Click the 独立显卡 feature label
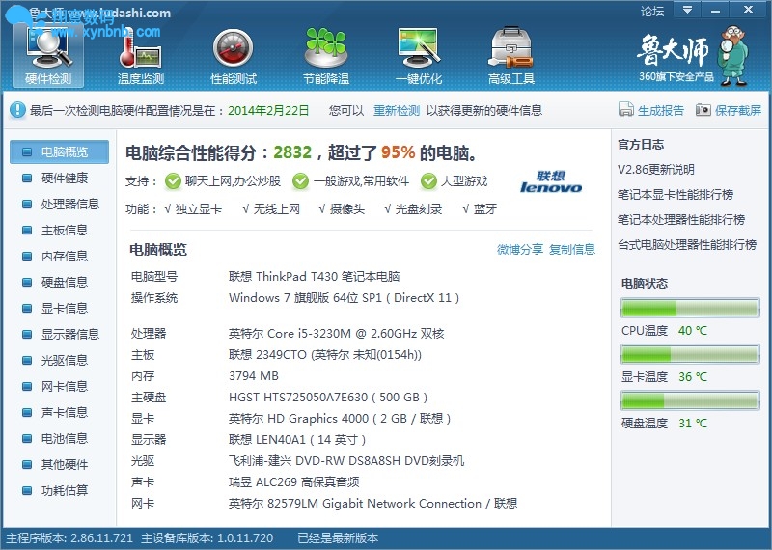This screenshot has width=772, height=550. coord(199,209)
